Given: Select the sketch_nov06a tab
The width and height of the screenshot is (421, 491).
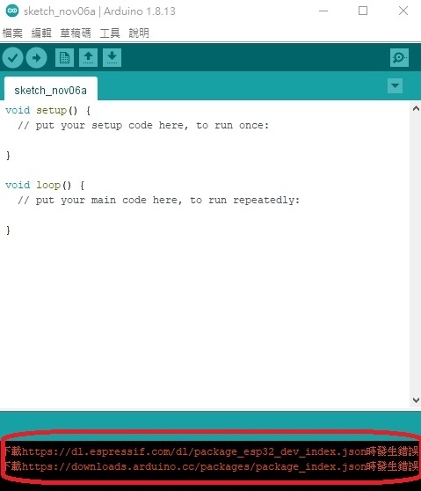Looking at the screenshot, I should [51, 89].
